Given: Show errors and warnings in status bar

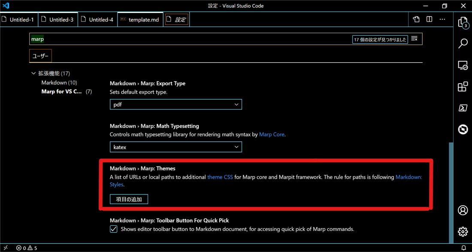Looking at the screenshot, I should [x=27, y=248].
